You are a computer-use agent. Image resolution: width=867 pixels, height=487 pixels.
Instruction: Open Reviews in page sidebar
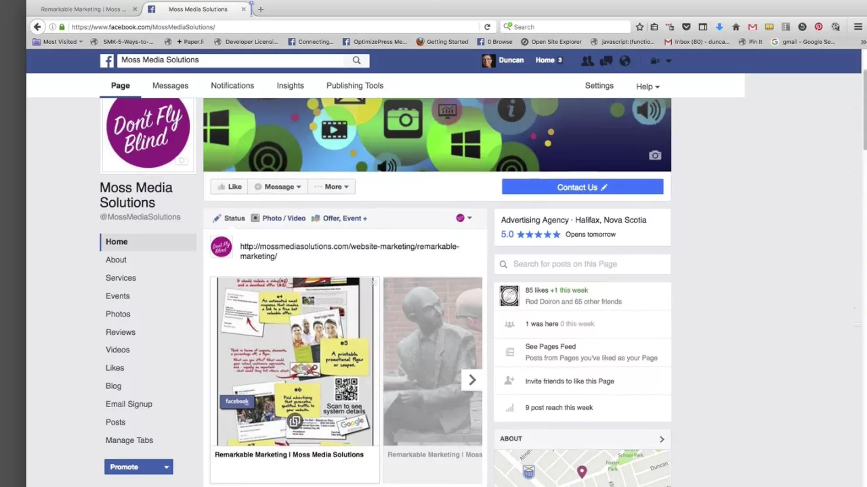121,332
